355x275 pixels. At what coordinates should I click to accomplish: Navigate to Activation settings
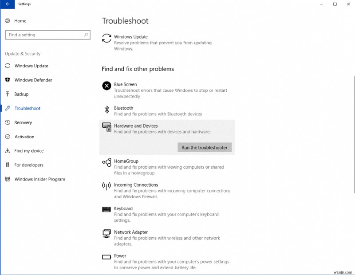tap(24, 137)
